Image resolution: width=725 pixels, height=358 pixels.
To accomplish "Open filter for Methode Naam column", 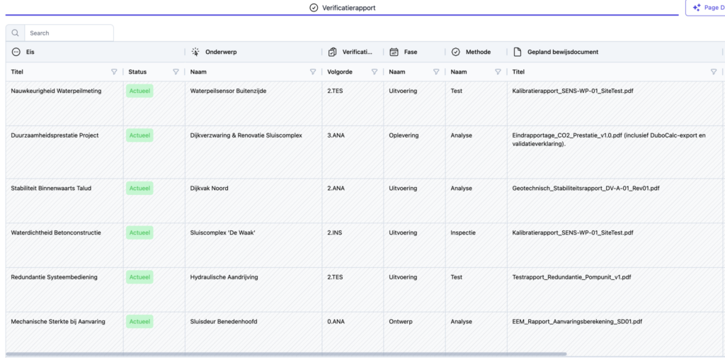I will (x=498, y=72).
